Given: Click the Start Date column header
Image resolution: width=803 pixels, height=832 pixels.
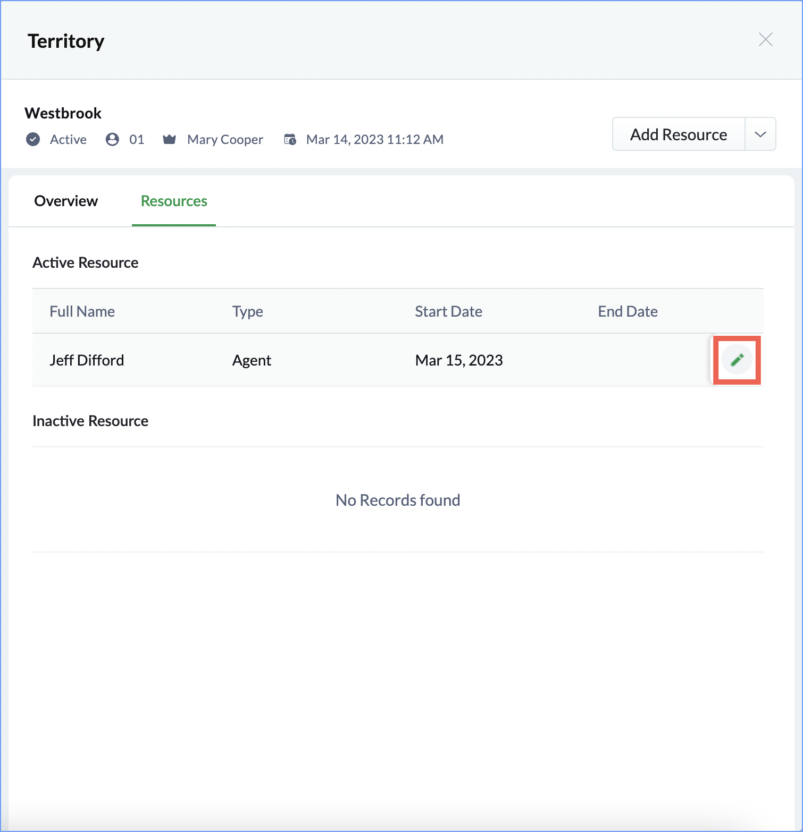Looking at the screenshot, I should coord(448,311).
